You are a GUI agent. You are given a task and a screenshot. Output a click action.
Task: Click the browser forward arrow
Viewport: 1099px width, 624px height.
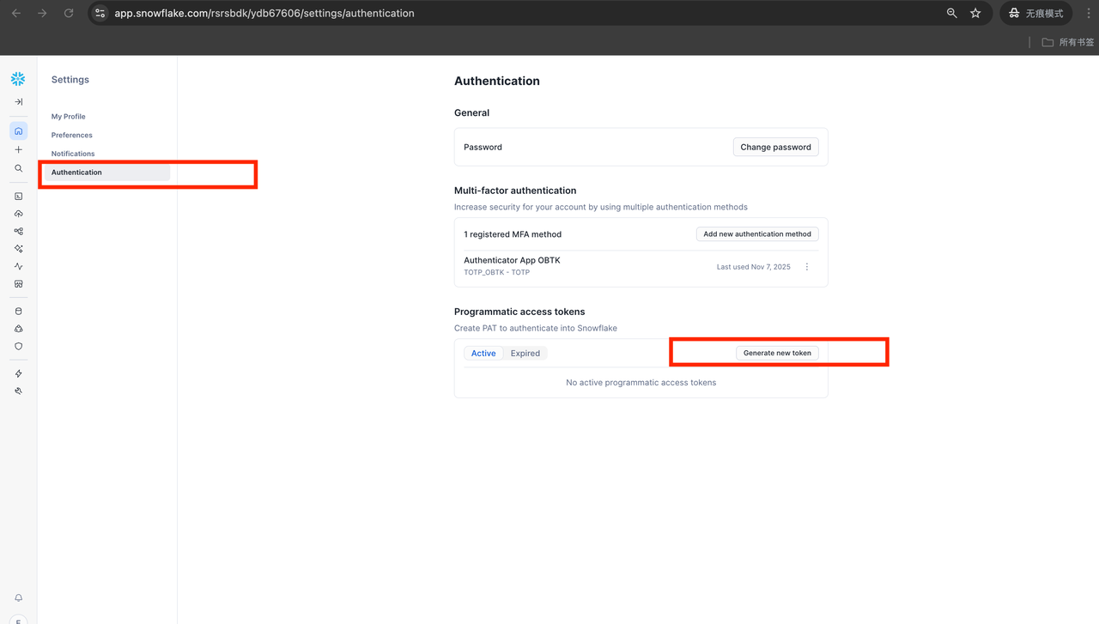pos(42,13)
